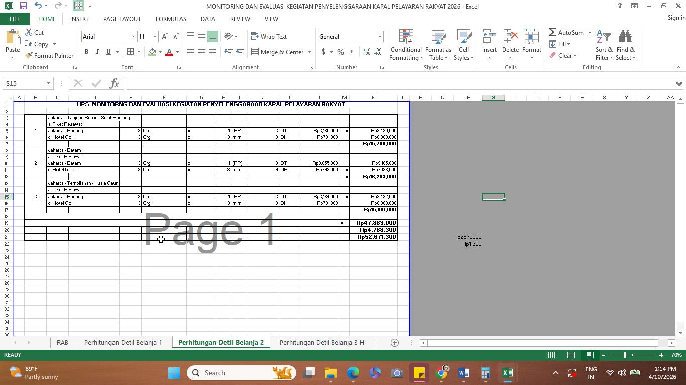Open Sort & Filter menu
Image resolution: width=686 pixels, height=385 pixels.
604,45
